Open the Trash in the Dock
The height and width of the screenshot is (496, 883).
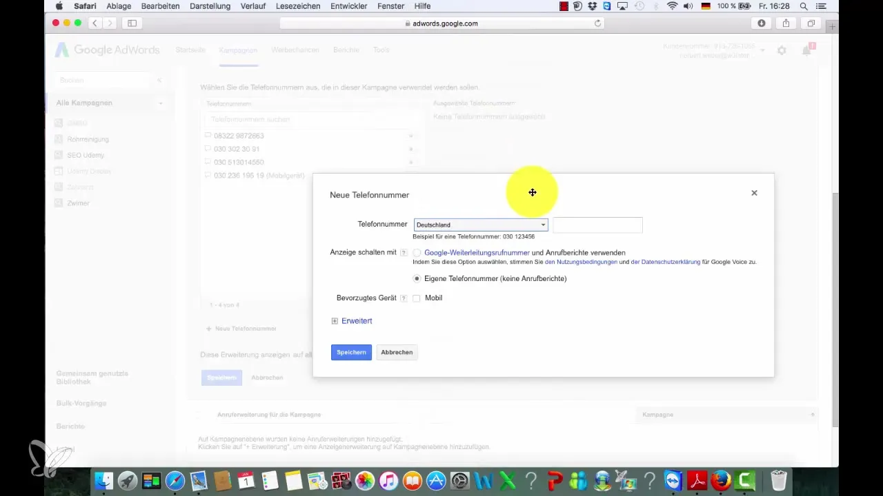tap(778, 480)
